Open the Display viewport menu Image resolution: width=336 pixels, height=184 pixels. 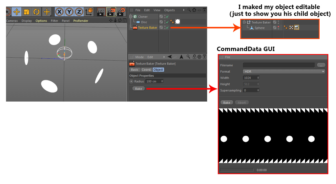(27, 21)
